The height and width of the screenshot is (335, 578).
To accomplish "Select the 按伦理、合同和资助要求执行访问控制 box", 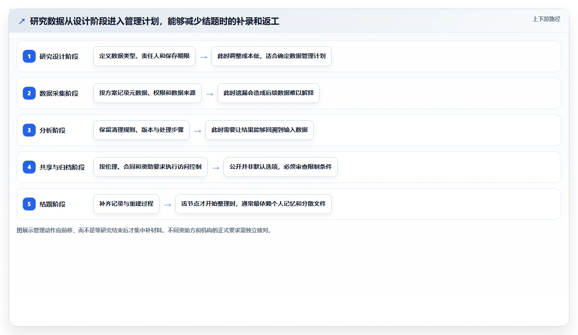I will tap(150, 167).
